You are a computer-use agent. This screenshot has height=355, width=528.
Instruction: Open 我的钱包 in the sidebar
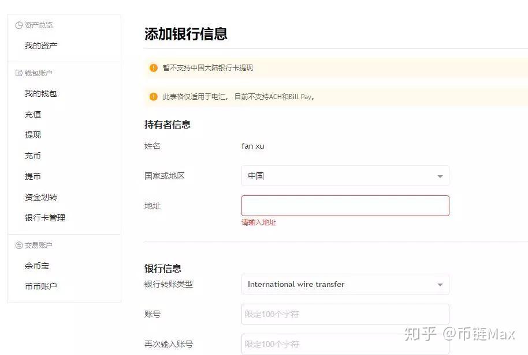click(x=41, y=93)
